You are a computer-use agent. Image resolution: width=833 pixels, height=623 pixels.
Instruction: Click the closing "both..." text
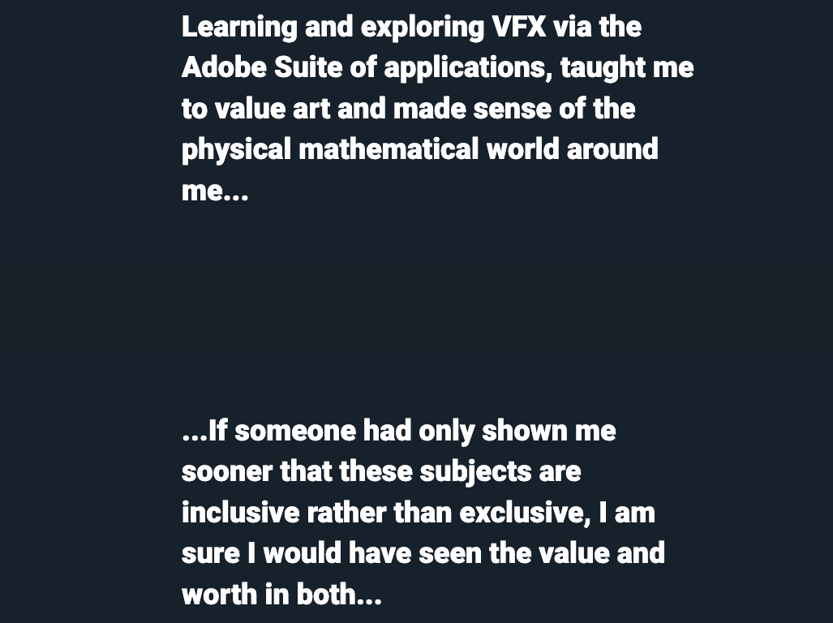pyautogui.click(x=339, y=594)
